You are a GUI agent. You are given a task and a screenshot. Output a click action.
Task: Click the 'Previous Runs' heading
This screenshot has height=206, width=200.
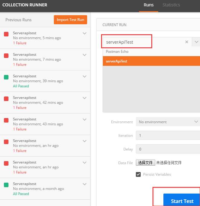tap(18, 20)
